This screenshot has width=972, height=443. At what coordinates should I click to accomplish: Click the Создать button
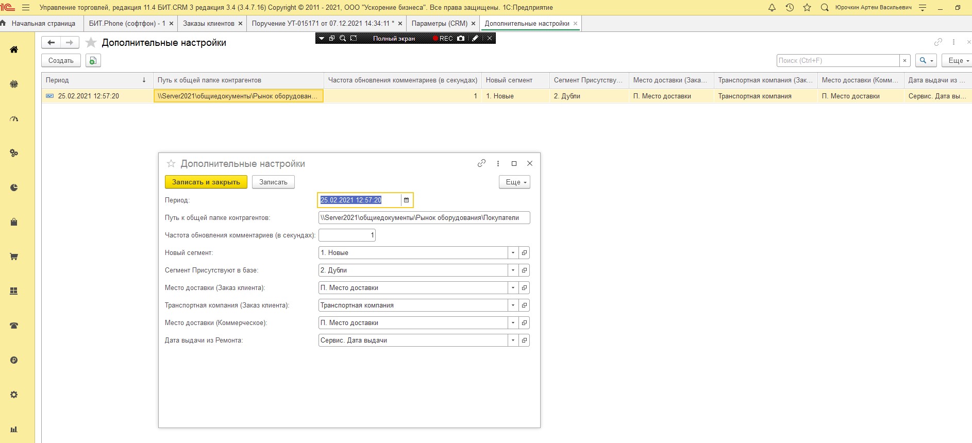pos(61,61)
